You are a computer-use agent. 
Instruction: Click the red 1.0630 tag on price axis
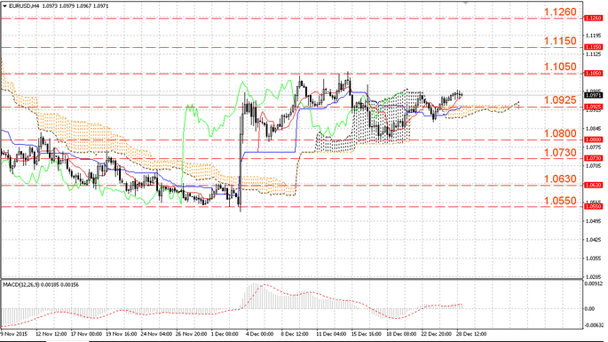point(593,185)
